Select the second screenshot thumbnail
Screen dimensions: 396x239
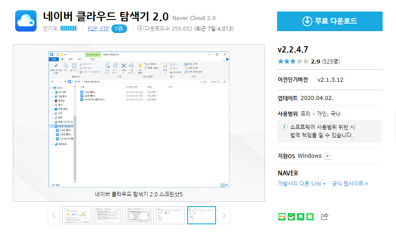click(108, 215)
